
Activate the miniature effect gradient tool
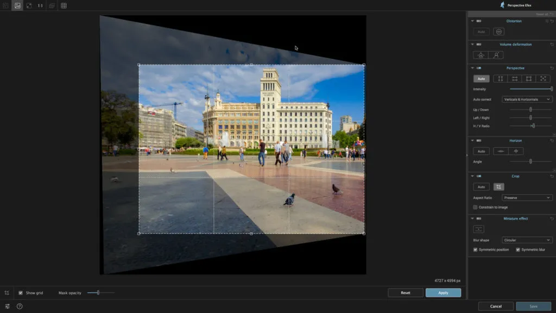click(x=478, y=229)
